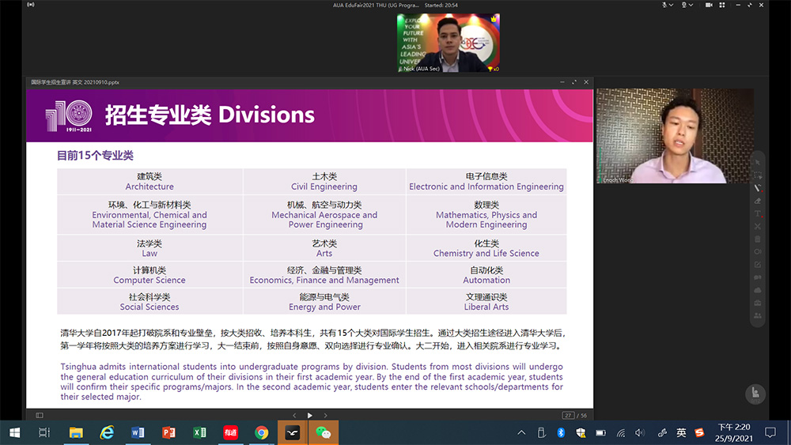
Task: Click the shared file name pptx title
Action: (75, 82)
